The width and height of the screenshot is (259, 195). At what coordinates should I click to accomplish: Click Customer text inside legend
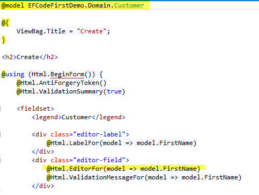[x=77, y=117]
